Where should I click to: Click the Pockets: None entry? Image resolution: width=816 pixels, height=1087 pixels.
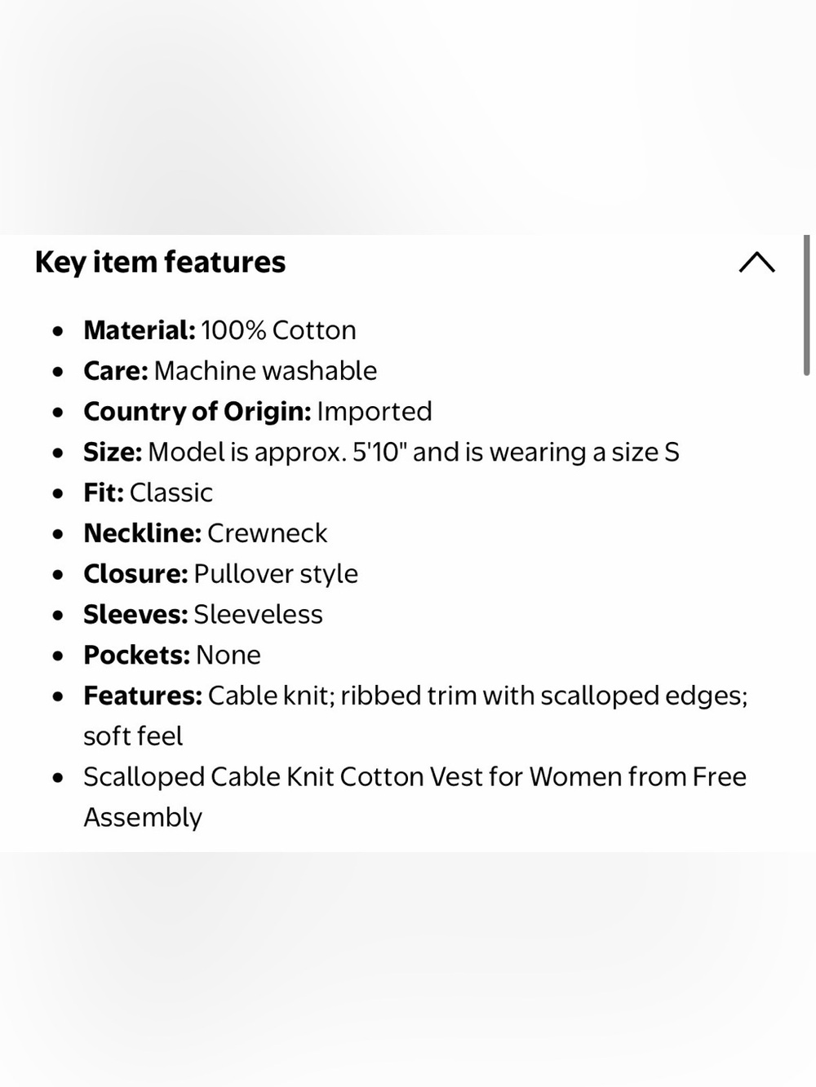point(172,655)
